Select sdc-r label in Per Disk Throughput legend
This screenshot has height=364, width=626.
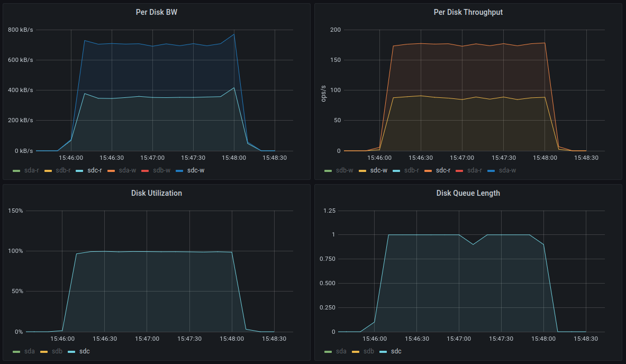[443, 170]
